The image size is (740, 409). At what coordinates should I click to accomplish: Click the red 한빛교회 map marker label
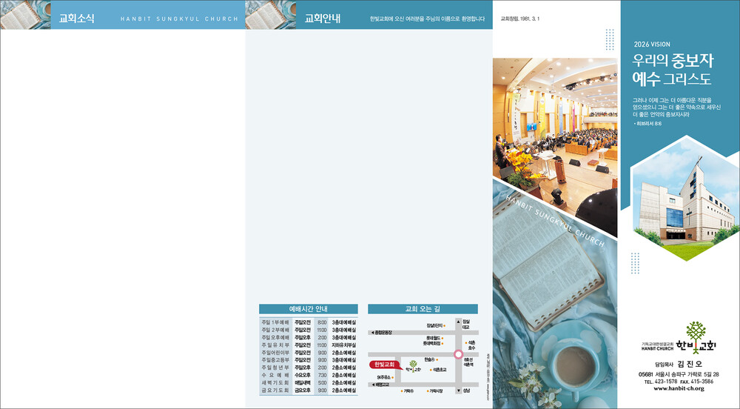382,364
